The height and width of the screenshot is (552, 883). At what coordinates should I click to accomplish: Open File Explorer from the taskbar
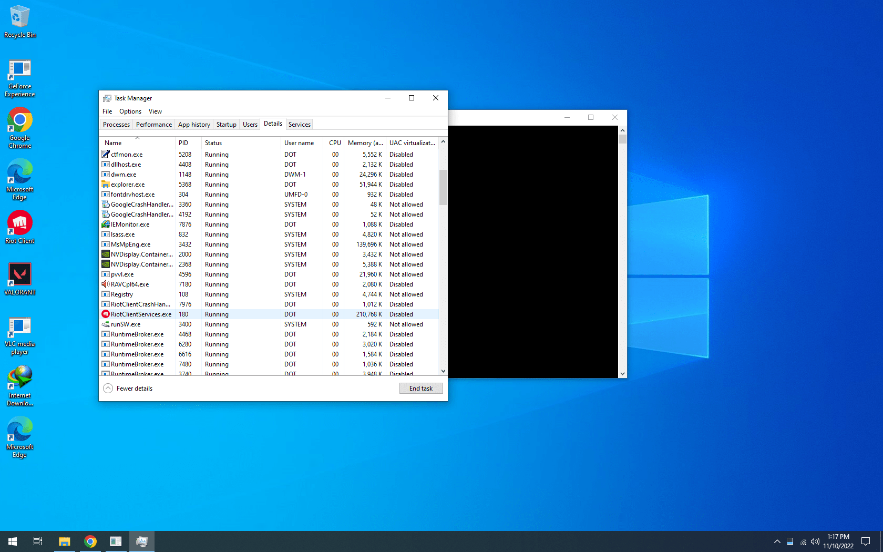point(64,541)
